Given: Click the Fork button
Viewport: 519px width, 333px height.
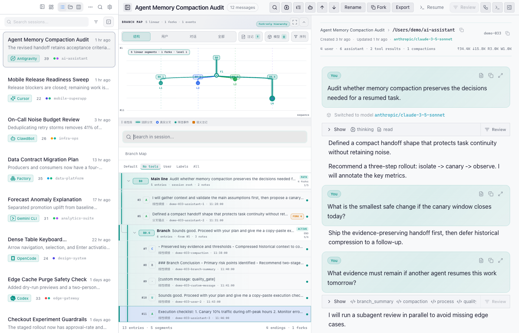Looking at the screenshot, I should (x=378, y=7).
